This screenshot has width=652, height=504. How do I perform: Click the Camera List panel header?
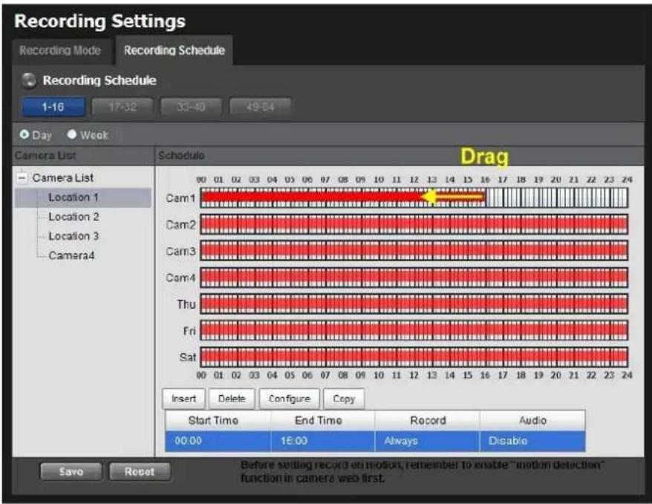(83, 156)
